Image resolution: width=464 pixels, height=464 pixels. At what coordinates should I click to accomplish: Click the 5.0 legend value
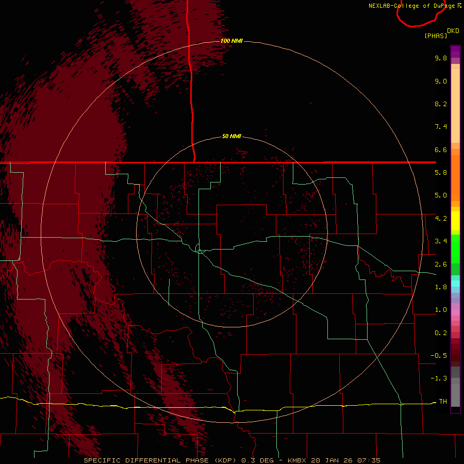(441, 195)
